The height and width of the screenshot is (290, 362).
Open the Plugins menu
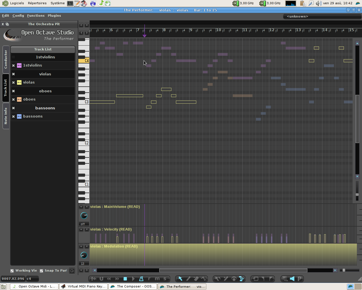(54, 16)
